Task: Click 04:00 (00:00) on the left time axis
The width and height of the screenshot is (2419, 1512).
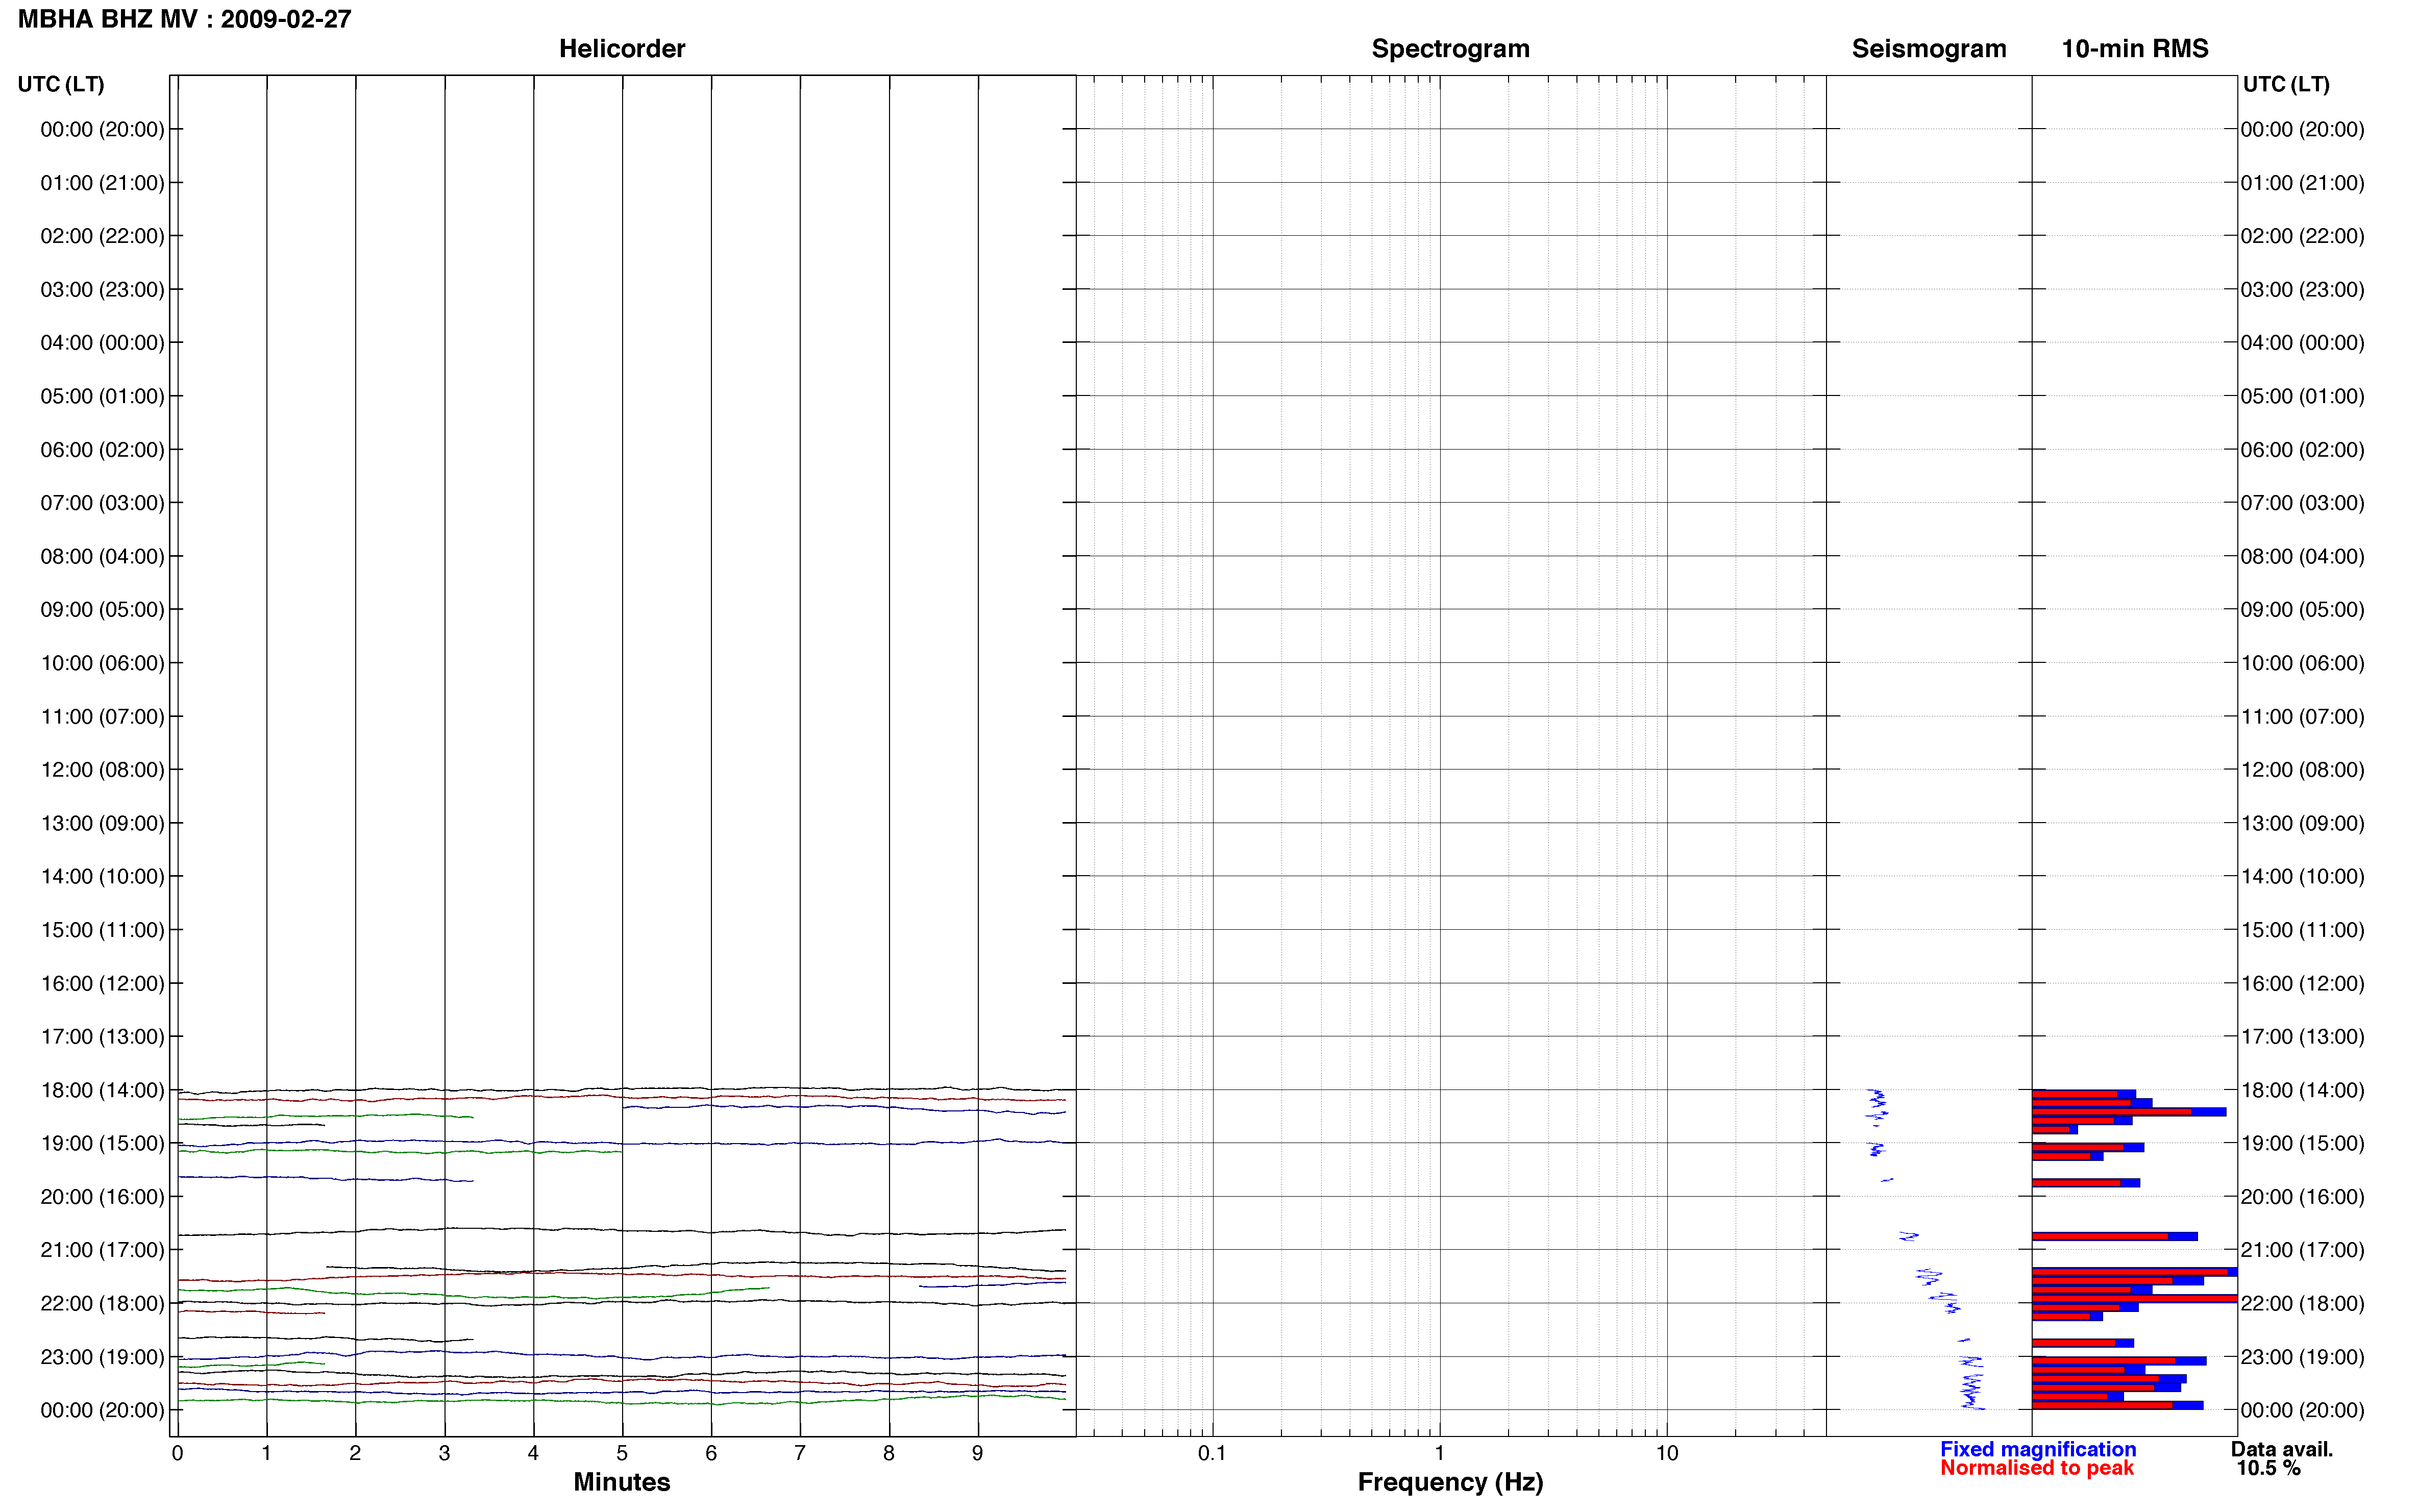Action: click(x=102, y=342)
